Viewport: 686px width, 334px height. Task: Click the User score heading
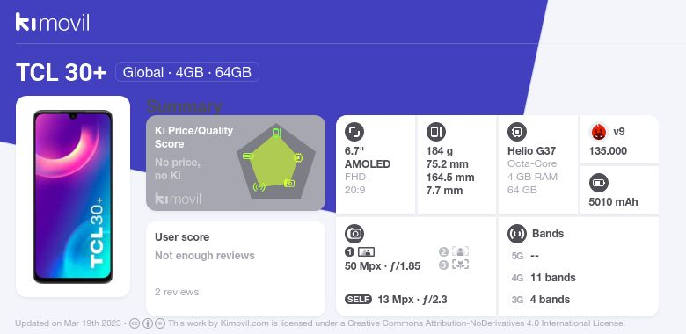182,237
